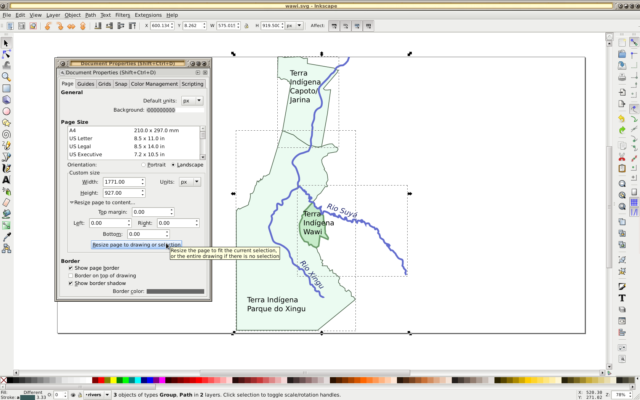Collapse the Resize page to content section
Image resolution: width=640 pixels, height=400 pixels.
tap(72, 203)
